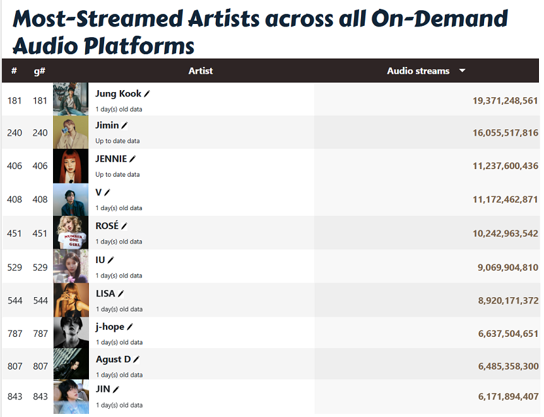The height and width of the screenshot is (417, 544).
Task: Click the Agust D artist name
Action: (113, 359)
